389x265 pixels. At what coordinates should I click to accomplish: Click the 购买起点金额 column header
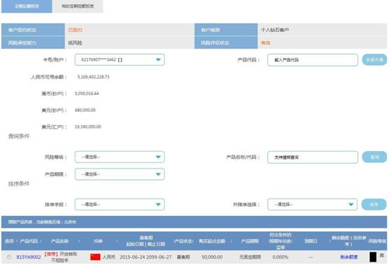[212, 241]
